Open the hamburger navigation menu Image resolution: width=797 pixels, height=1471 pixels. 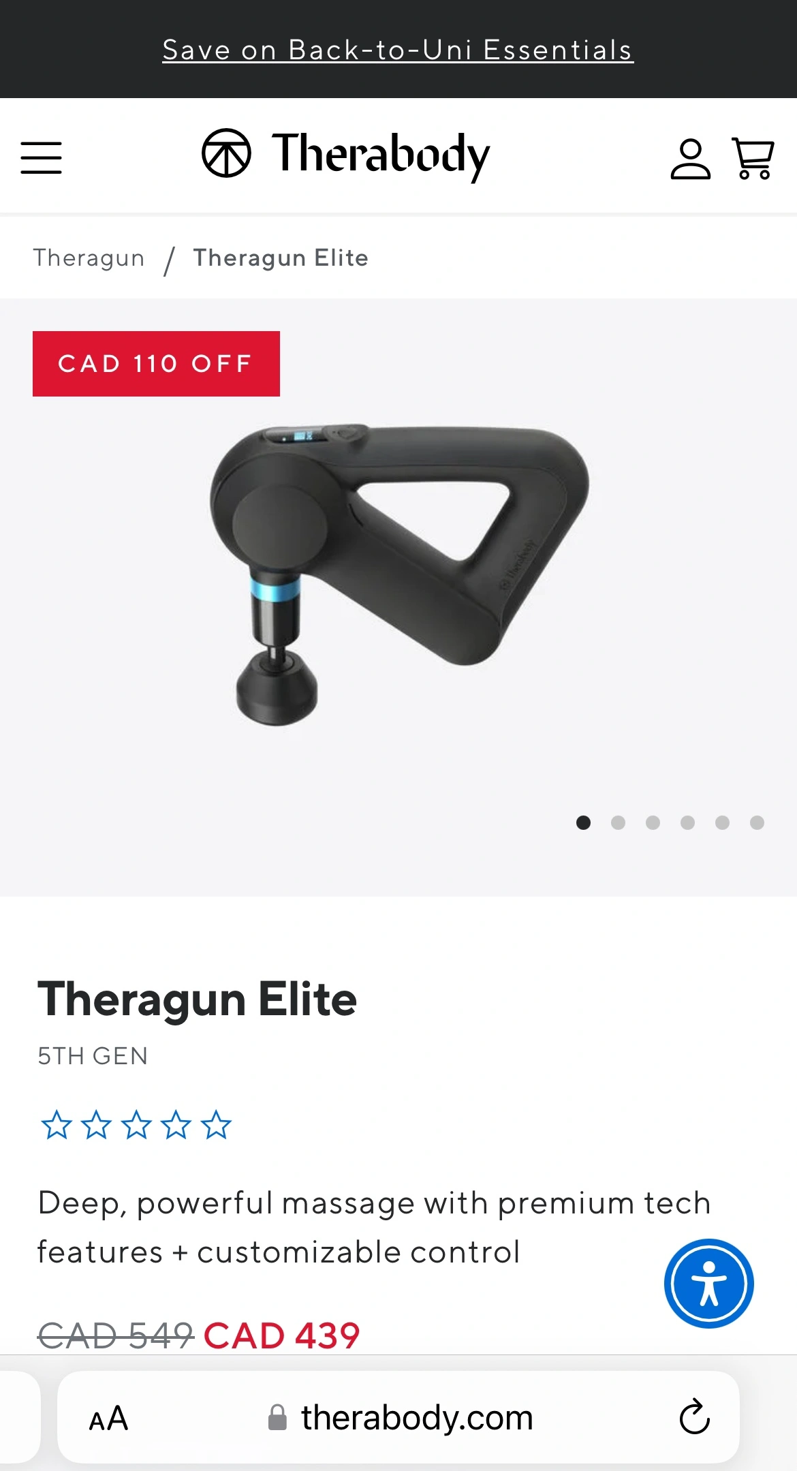coord(41,157)
